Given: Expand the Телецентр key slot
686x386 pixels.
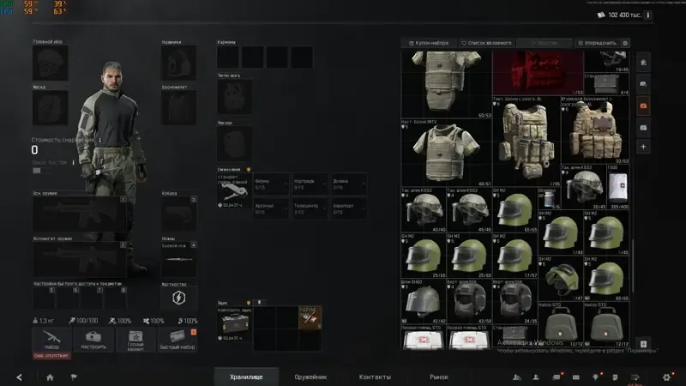Looking at the screenshot, I should click(310, 208).
